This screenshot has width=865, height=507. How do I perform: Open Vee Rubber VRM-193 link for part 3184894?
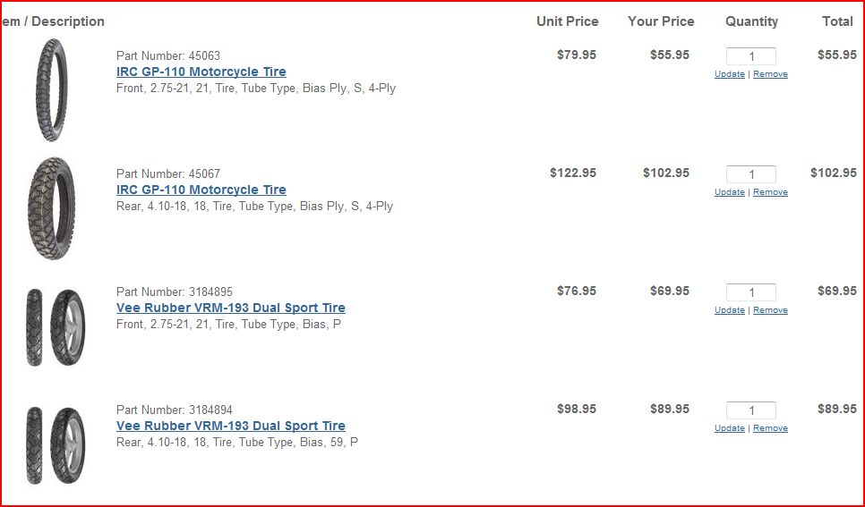click(x=231, y=426)
